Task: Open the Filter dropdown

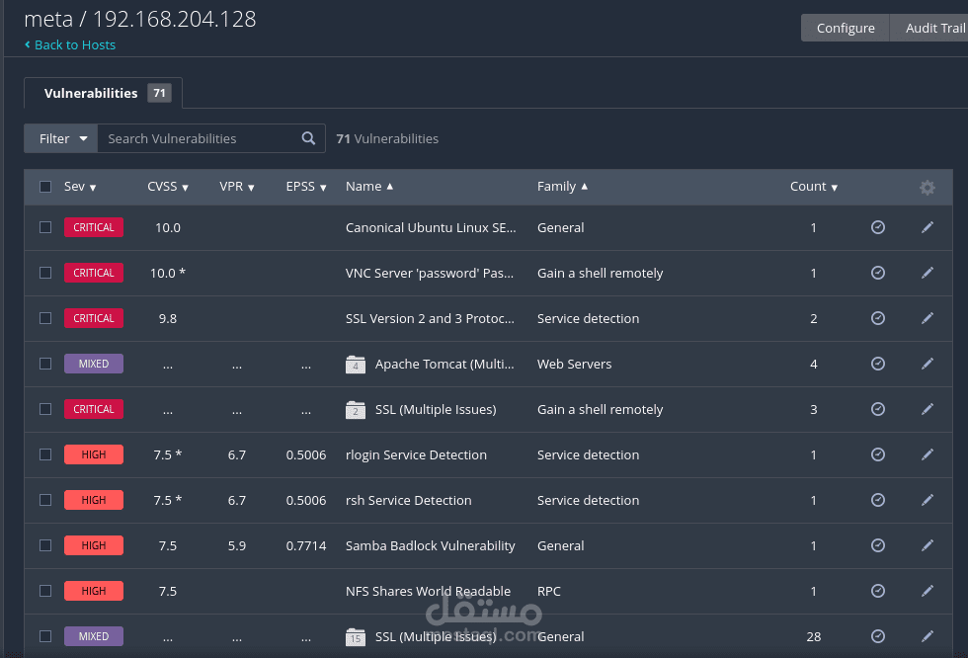Action: point(61,138)
